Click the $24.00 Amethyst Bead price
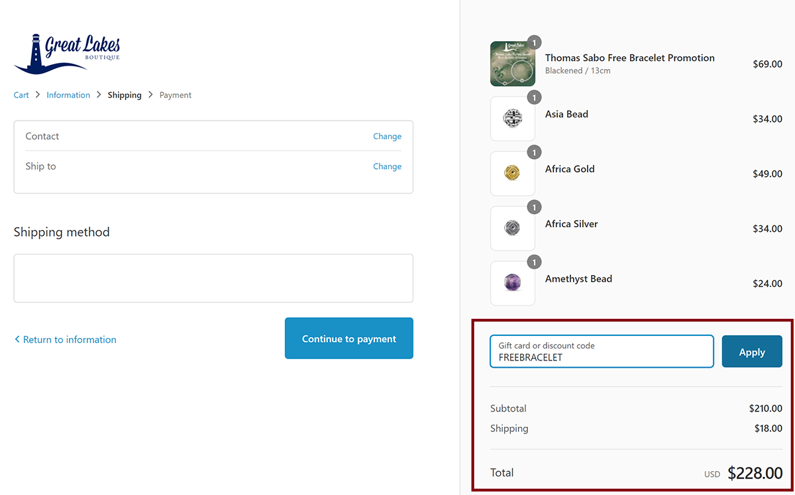Image resolution: width=795 pixels, height=495 pixels. [768, 284]
